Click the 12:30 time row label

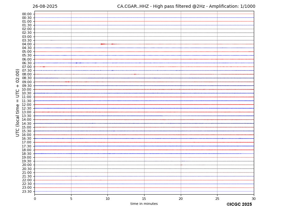click(27, 108)
